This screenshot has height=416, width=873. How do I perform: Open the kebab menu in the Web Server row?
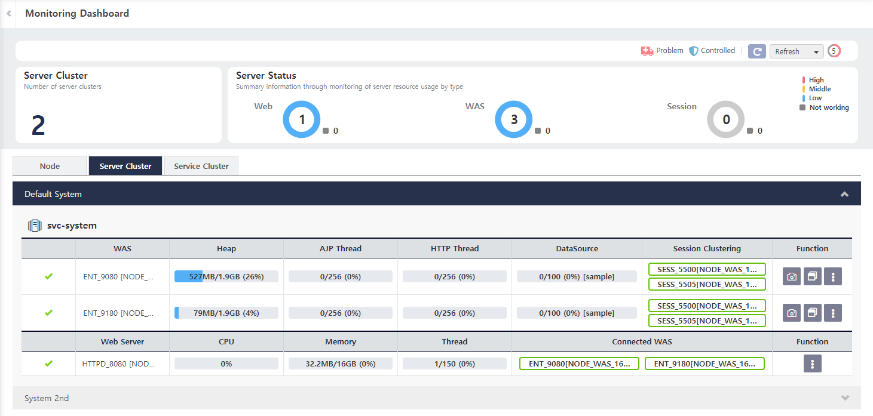[x=812, y=363]
